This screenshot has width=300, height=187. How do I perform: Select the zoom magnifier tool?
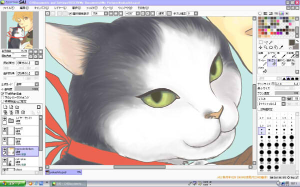point(265,47)
